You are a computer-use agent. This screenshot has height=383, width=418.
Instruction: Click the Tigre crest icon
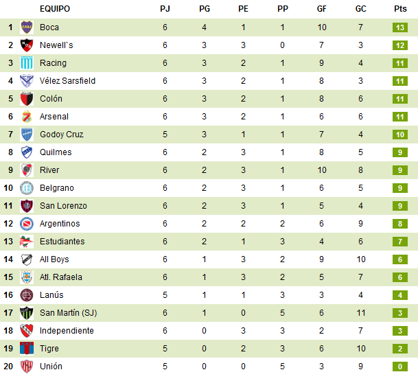click(x=27, y=349)
